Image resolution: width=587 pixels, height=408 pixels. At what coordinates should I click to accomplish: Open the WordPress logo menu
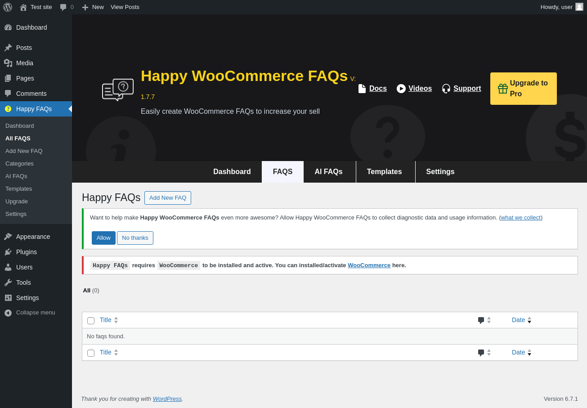click(x=8, y=7)
